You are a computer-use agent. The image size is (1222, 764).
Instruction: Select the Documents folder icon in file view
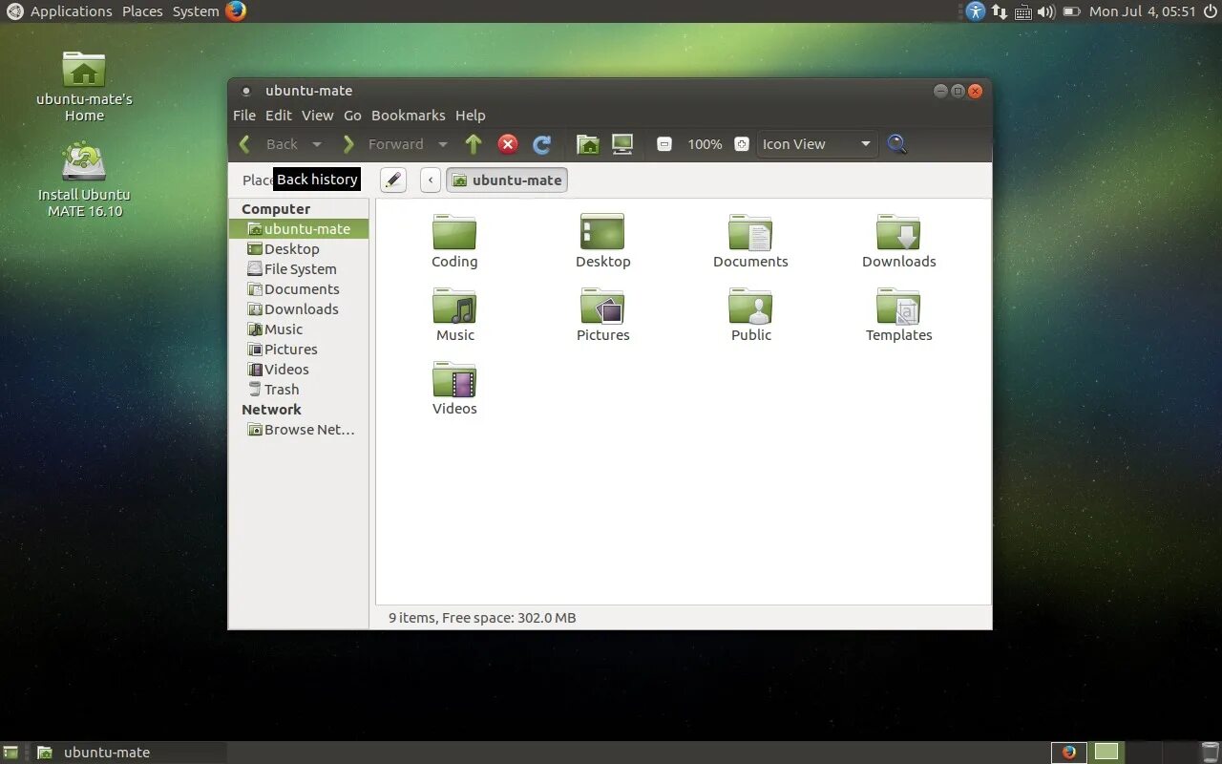750,242
